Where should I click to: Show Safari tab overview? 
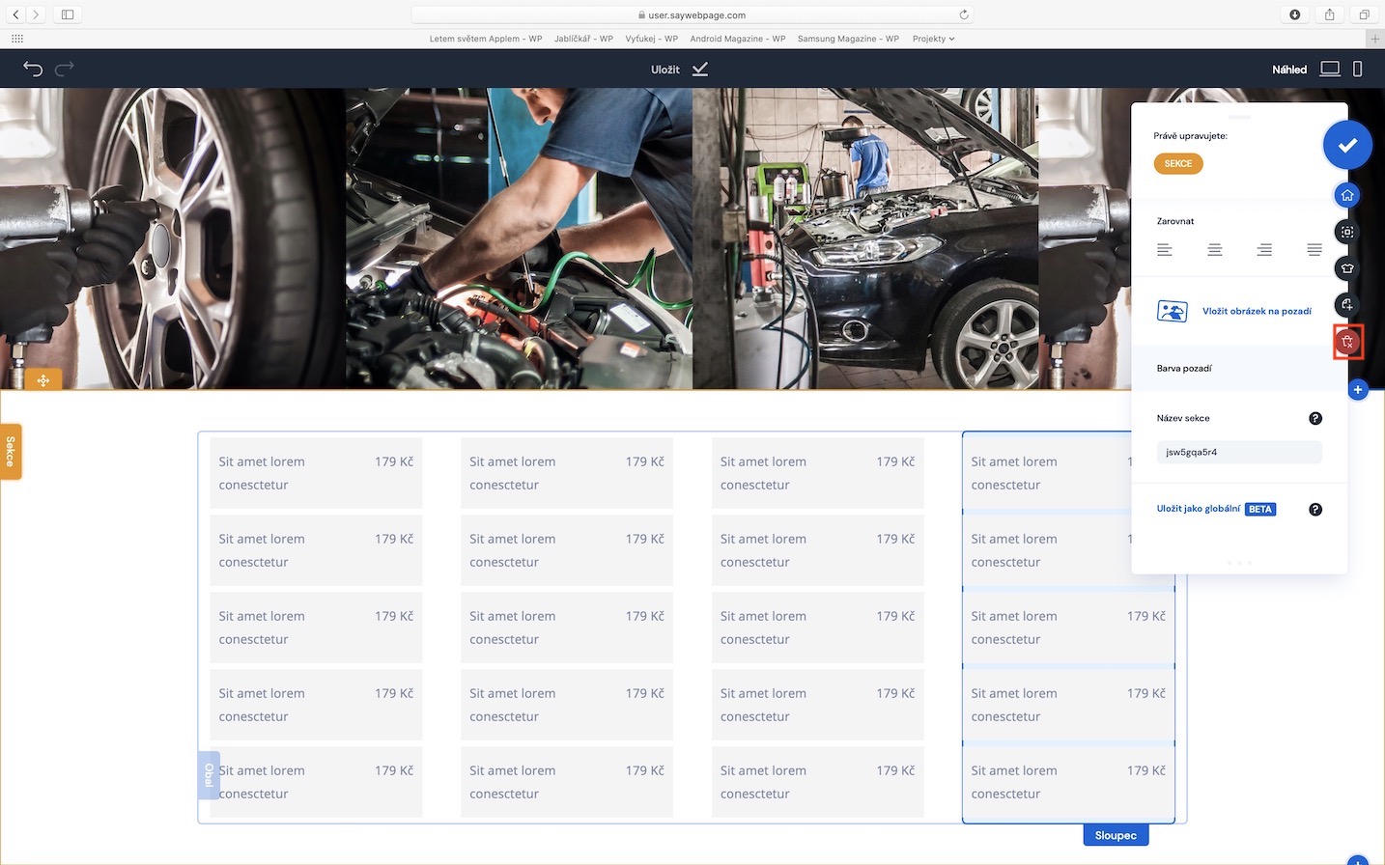tap(1365, 14)
